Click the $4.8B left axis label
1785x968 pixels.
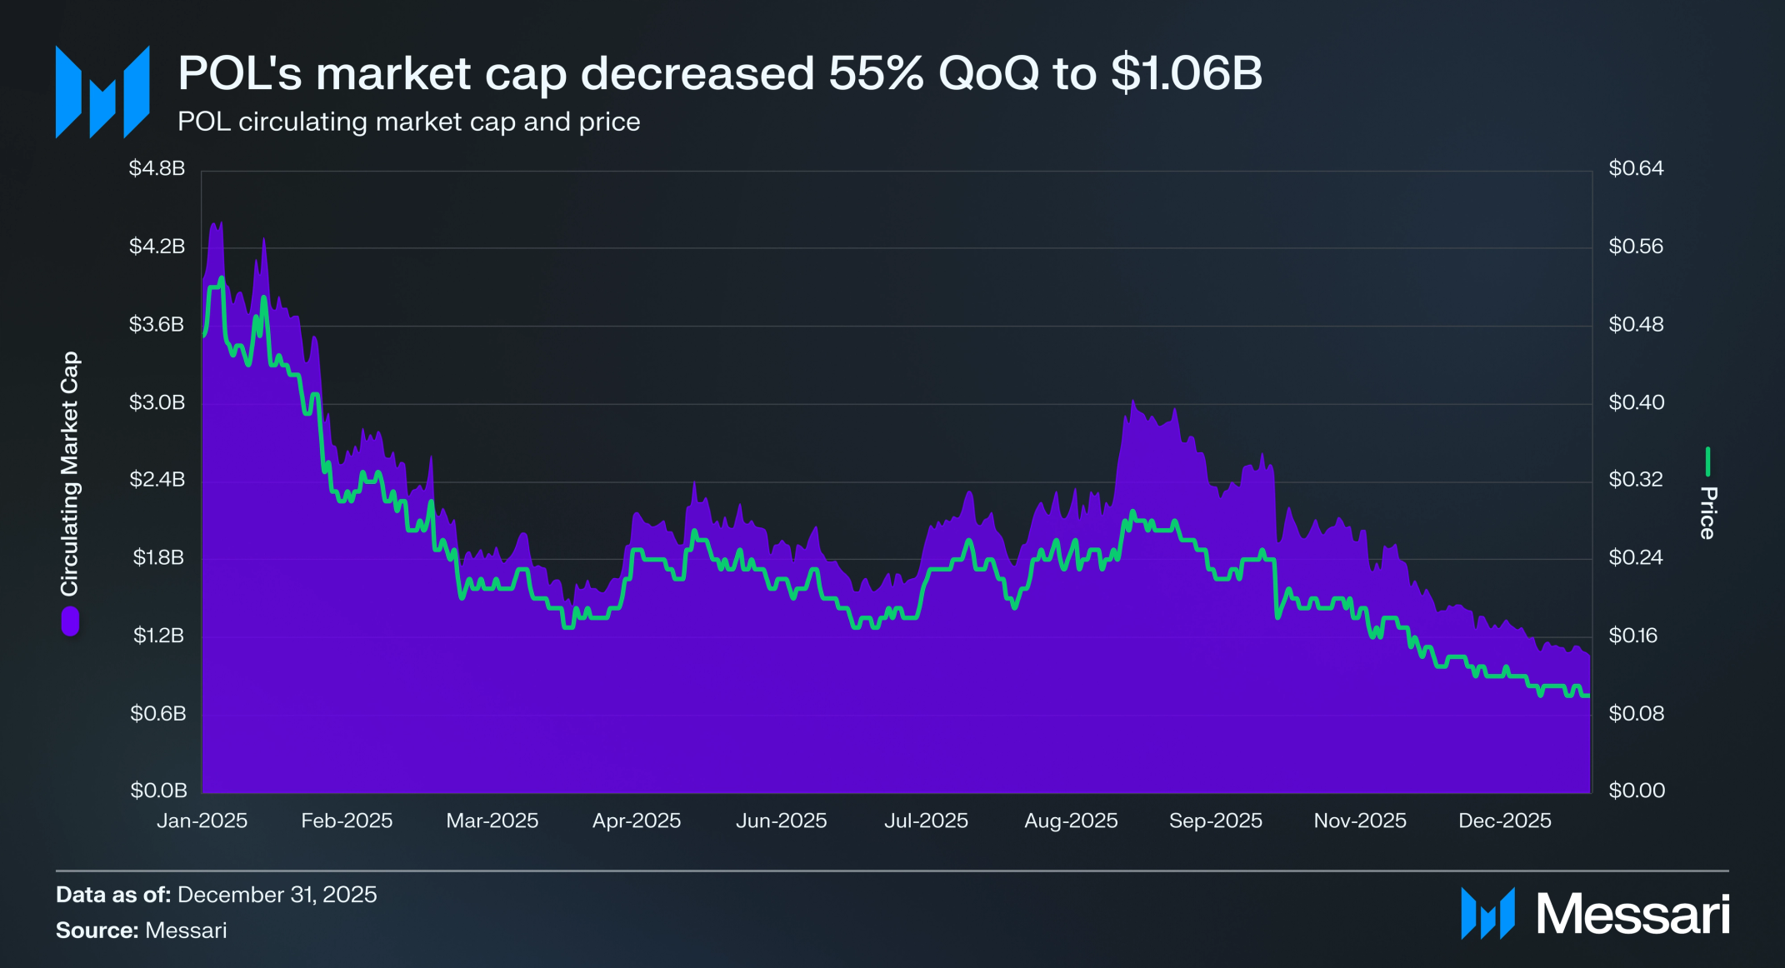pyautogui.click(x=157, y=168)
